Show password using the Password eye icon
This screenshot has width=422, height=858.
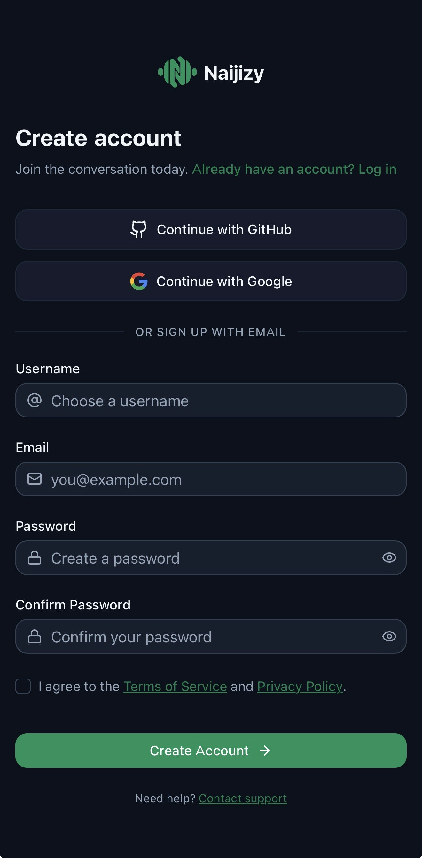pos(389,558)
